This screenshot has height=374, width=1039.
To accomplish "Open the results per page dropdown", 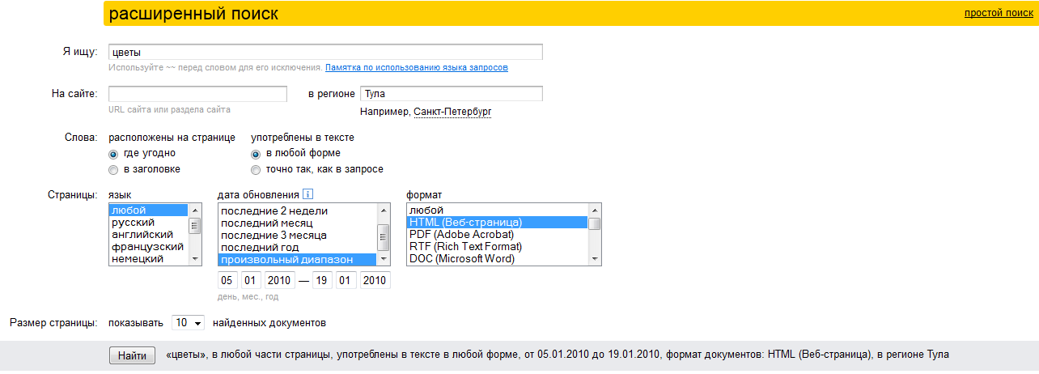I will pos(189,322).
